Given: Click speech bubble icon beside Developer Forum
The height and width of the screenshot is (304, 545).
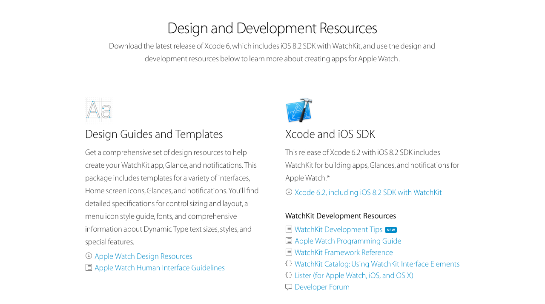Looking at the screenshot, I should pyautogui.click(x=289, y=287).
